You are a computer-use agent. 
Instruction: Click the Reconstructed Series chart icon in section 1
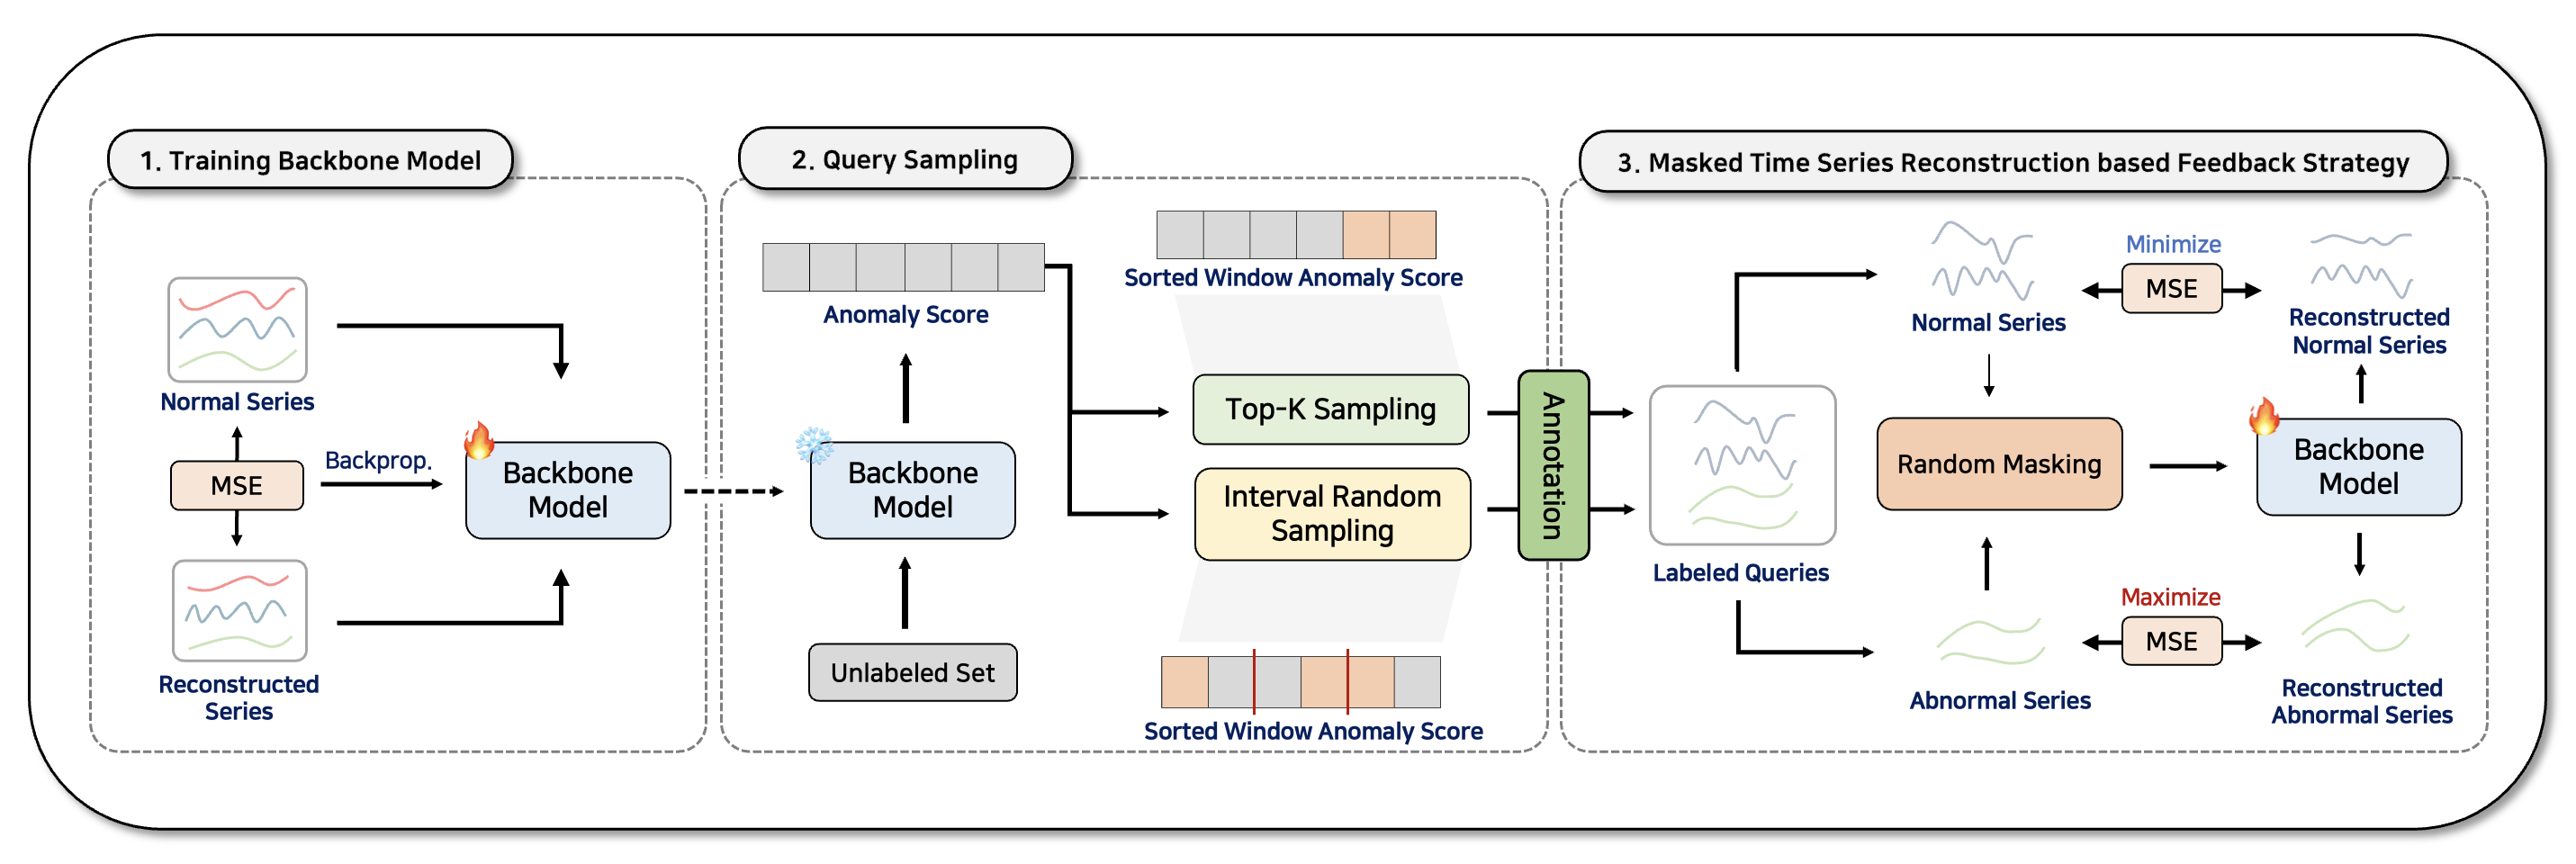pos(239,610)
